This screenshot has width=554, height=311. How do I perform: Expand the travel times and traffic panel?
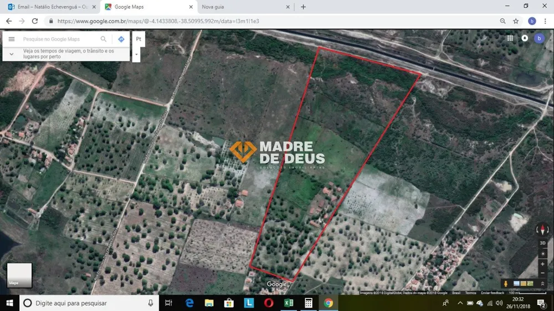pos(12,54)
